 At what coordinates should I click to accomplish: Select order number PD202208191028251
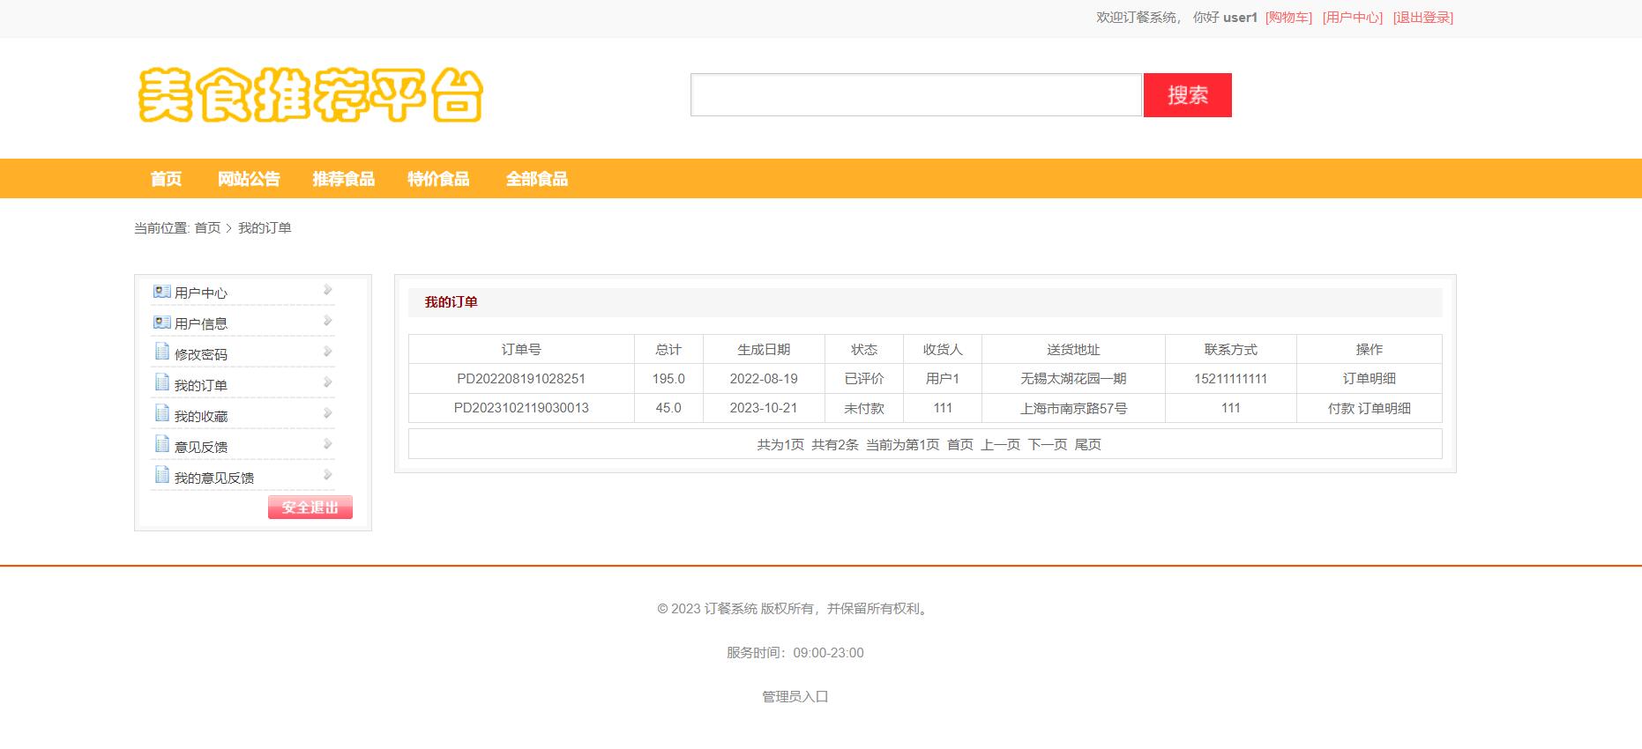tap(521, 379)
